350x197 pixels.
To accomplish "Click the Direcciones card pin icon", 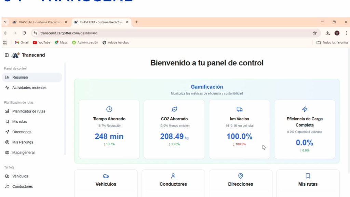I will [x=241, y=176].
